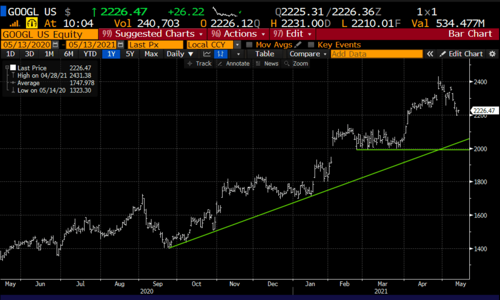The height and width of the screenshot is (300, 500).
Task: Enable the Mov Avgs checkbox
Action: pos(250,44)
